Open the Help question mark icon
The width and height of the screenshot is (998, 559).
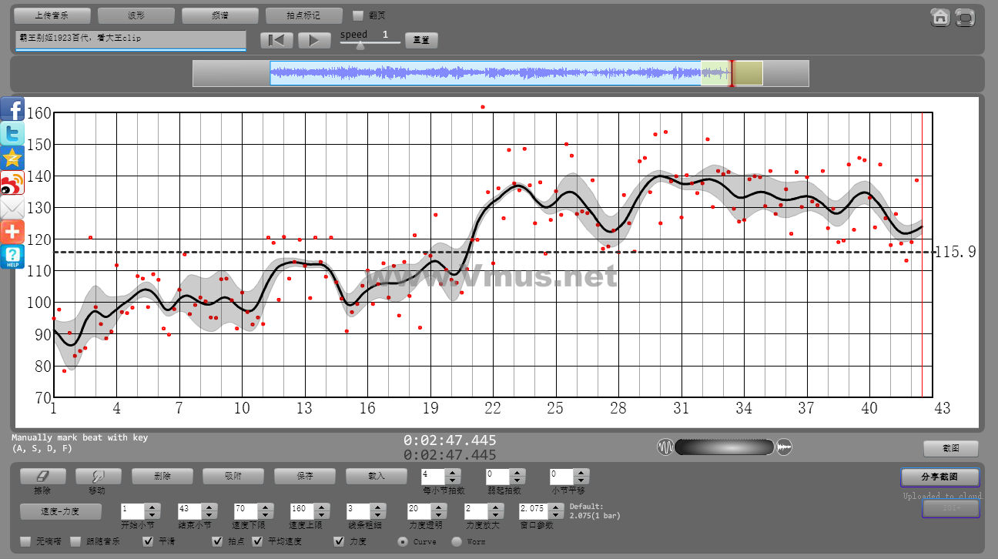12,256
